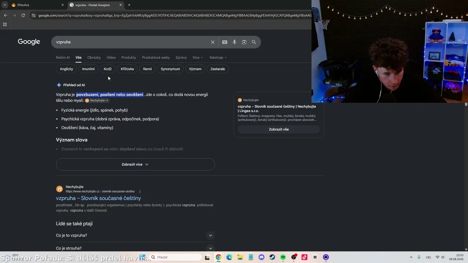This screenshot has width=468, height=263.
Task: Submit search with the magnifying glass icon
Action: click(254, 42)
